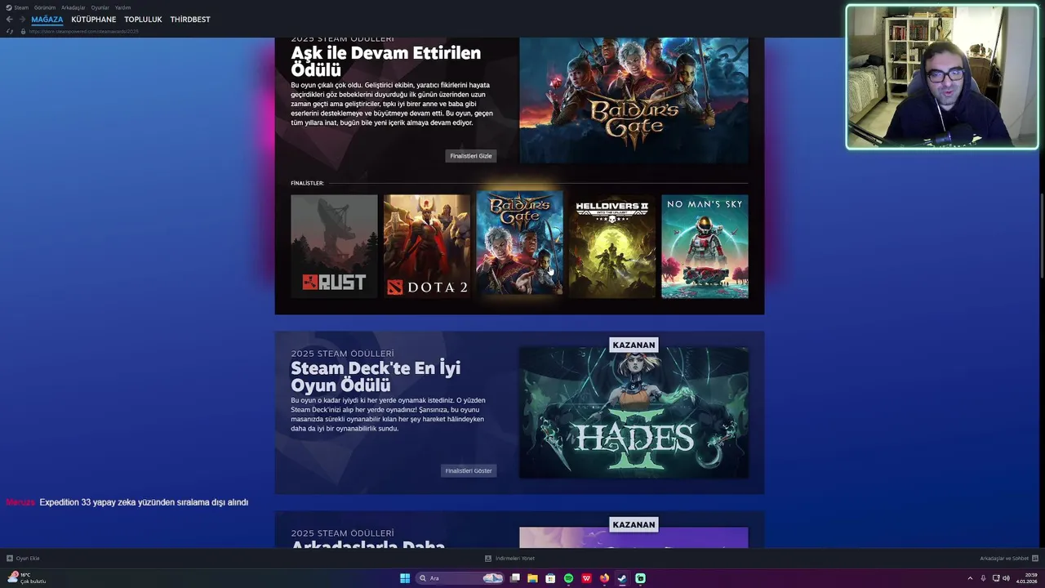Open the green streaming app on the taskbar
The image size is (1045, 588).
[641, 578]
